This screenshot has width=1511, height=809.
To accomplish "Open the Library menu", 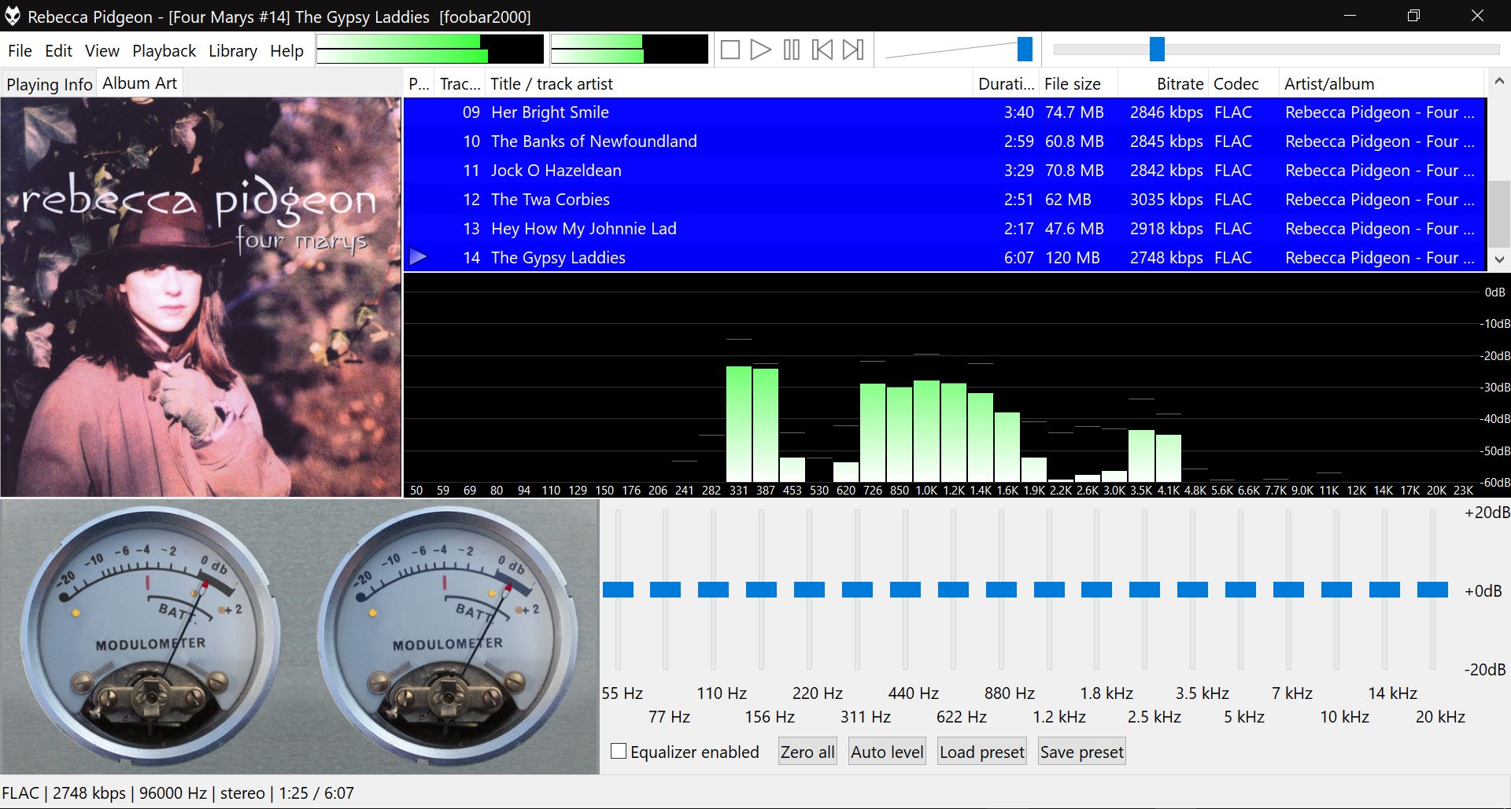I will click(x=233, y=51).
